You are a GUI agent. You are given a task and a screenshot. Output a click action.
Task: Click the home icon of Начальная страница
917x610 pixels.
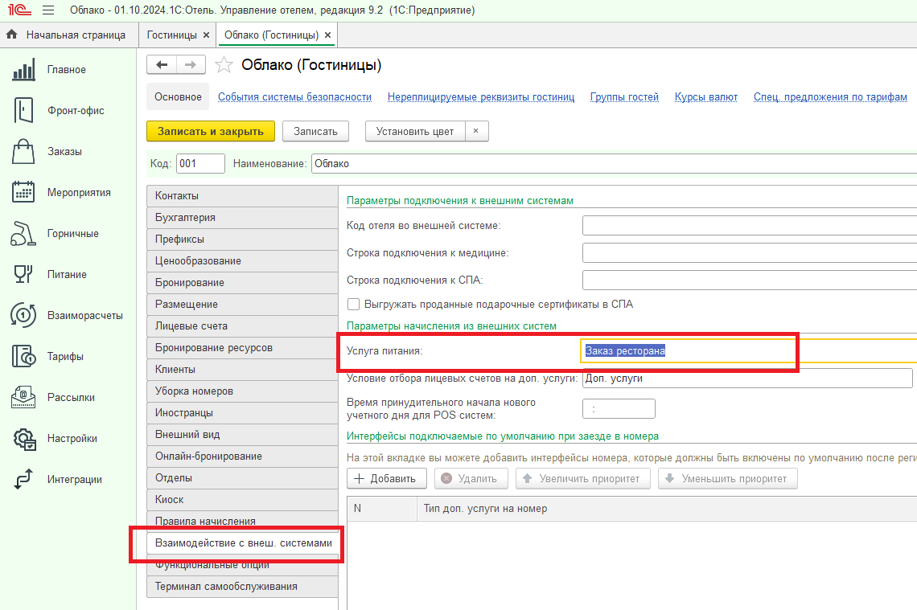(x=12, y=35)
